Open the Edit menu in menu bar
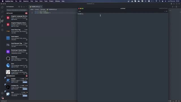The image size is (181, 102). pos(20,1)
